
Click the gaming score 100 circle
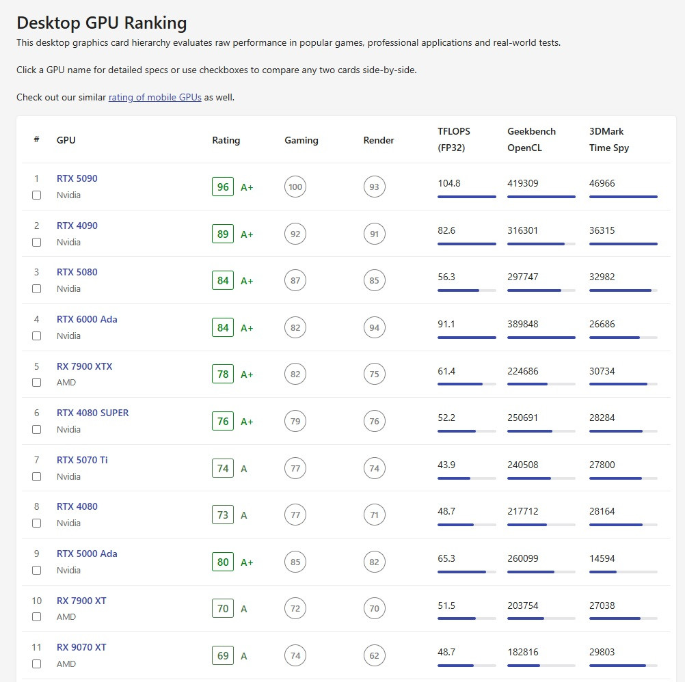click(x=295, y=187)
